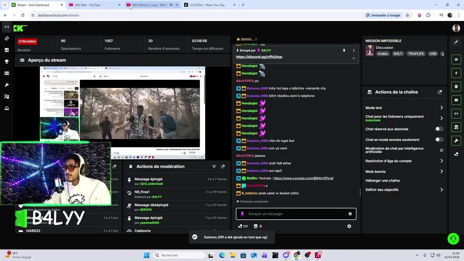The width and height of the screenshot is (464, 261).
Task: Click the TRAPLIFE tag
Action: click(416, 54)
